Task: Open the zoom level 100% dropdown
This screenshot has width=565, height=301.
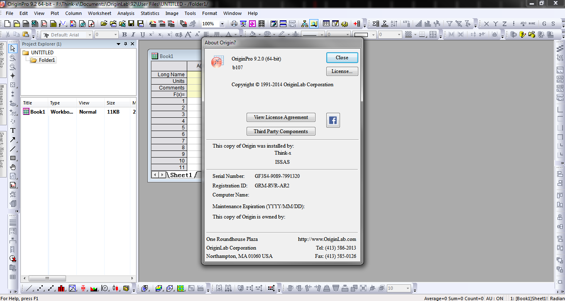Action: click(222, 24)
